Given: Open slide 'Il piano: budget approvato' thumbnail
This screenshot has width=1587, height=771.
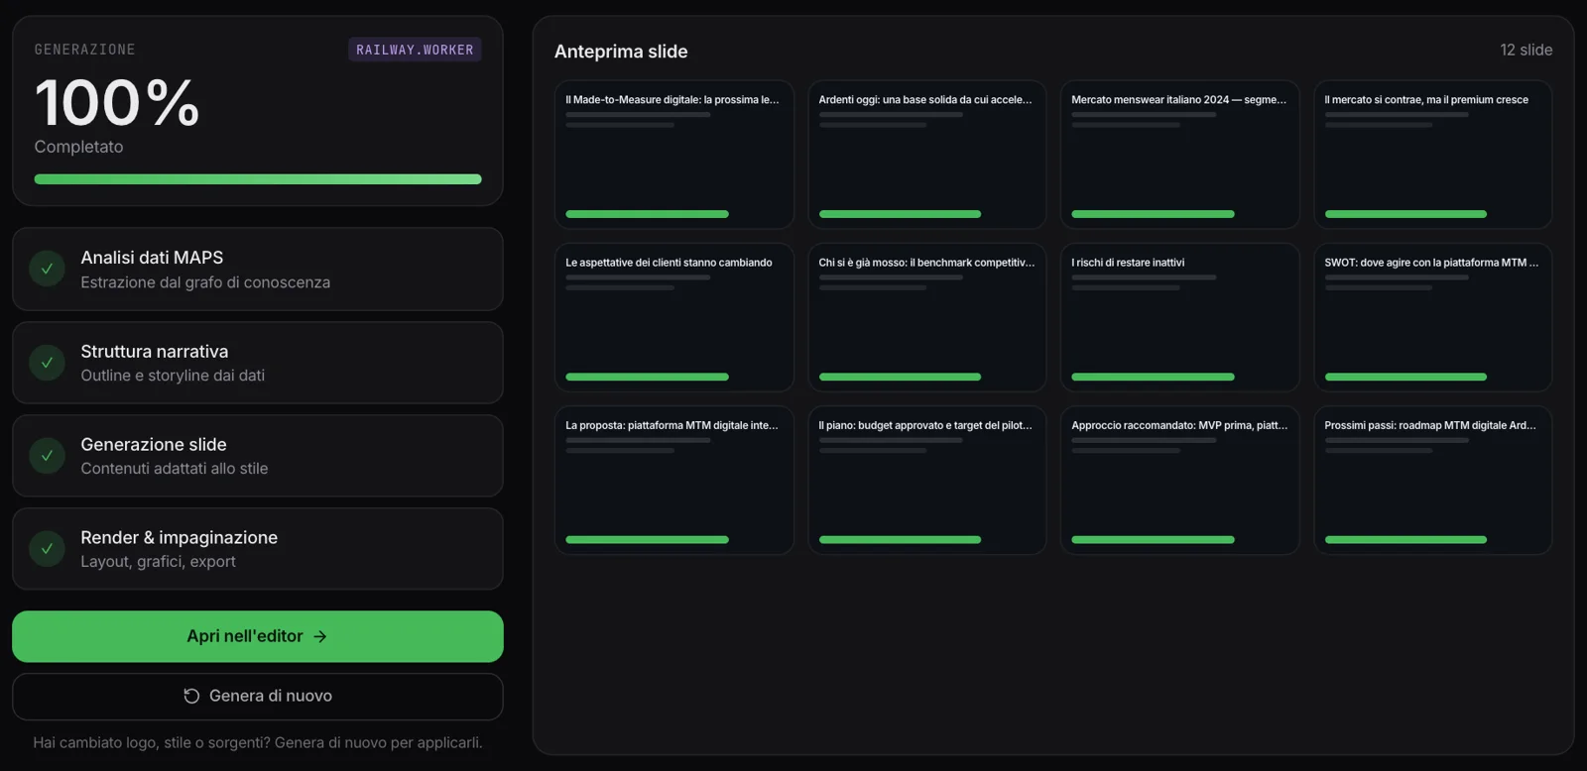Looking at the screenshot, I should (927, 481).
